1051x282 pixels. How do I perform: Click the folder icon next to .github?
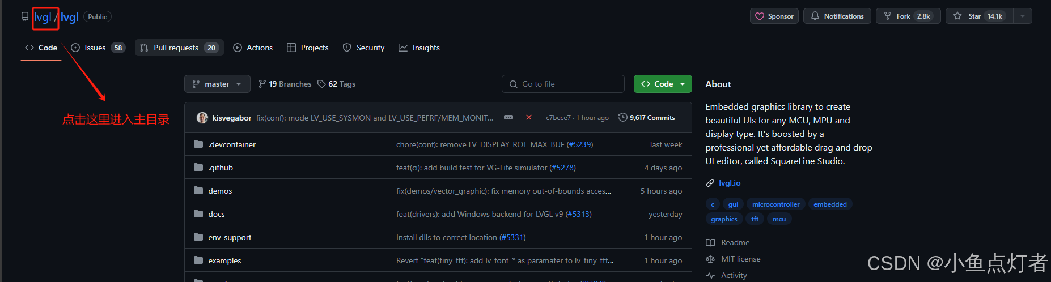click(198, 167)
